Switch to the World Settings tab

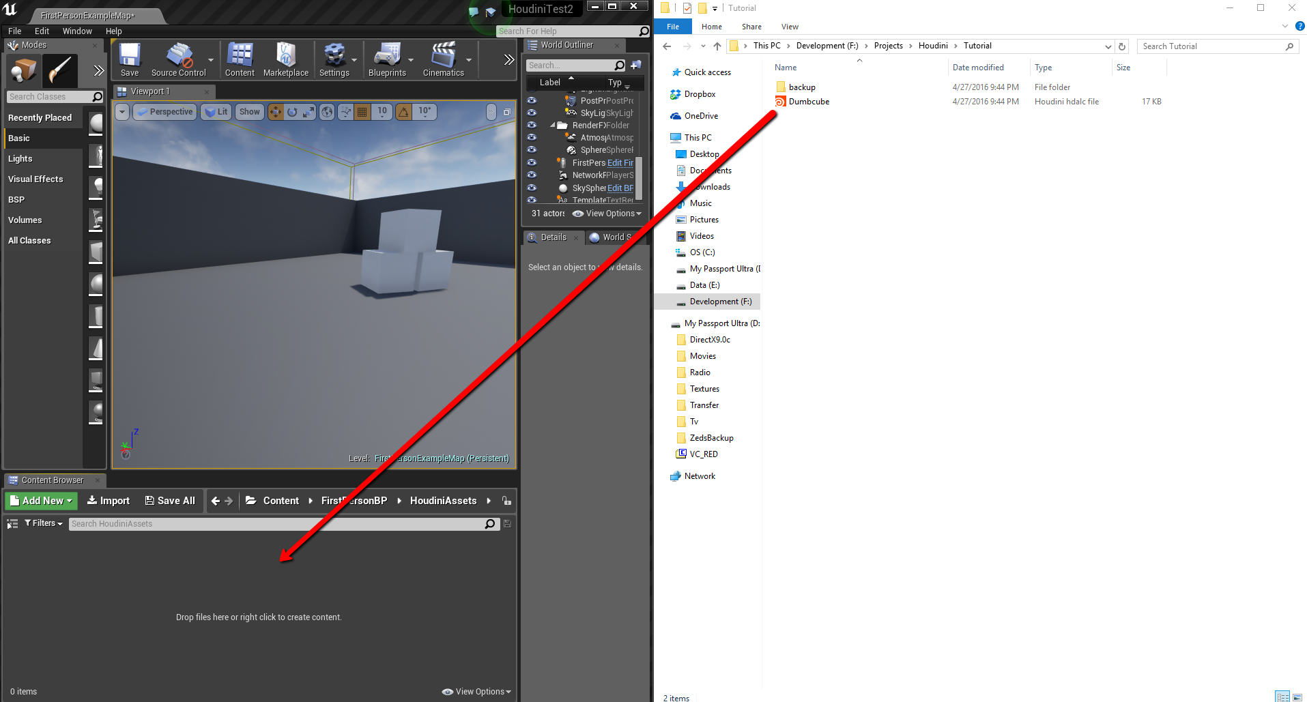[x=616, y=237]
